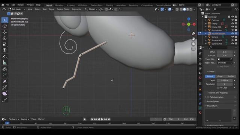Select Round bevel mode

[210, 76]
